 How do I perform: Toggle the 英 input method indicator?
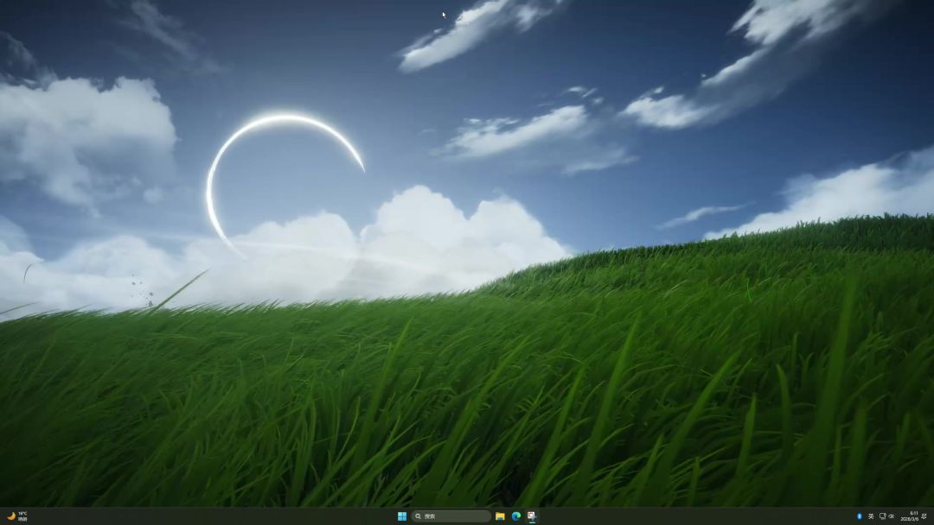(871, 516)
